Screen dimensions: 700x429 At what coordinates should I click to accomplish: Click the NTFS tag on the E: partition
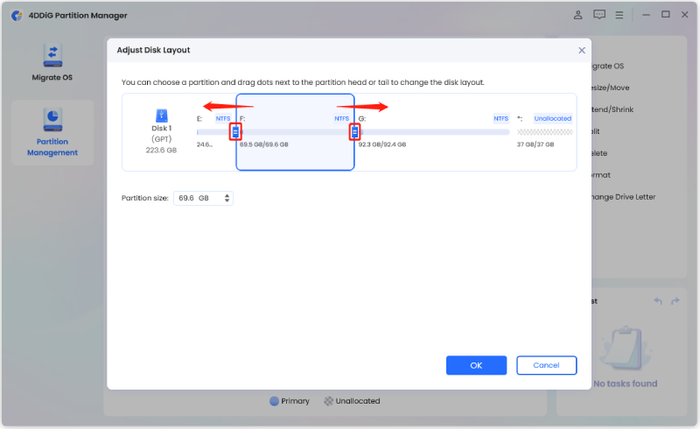coord(223,118)
